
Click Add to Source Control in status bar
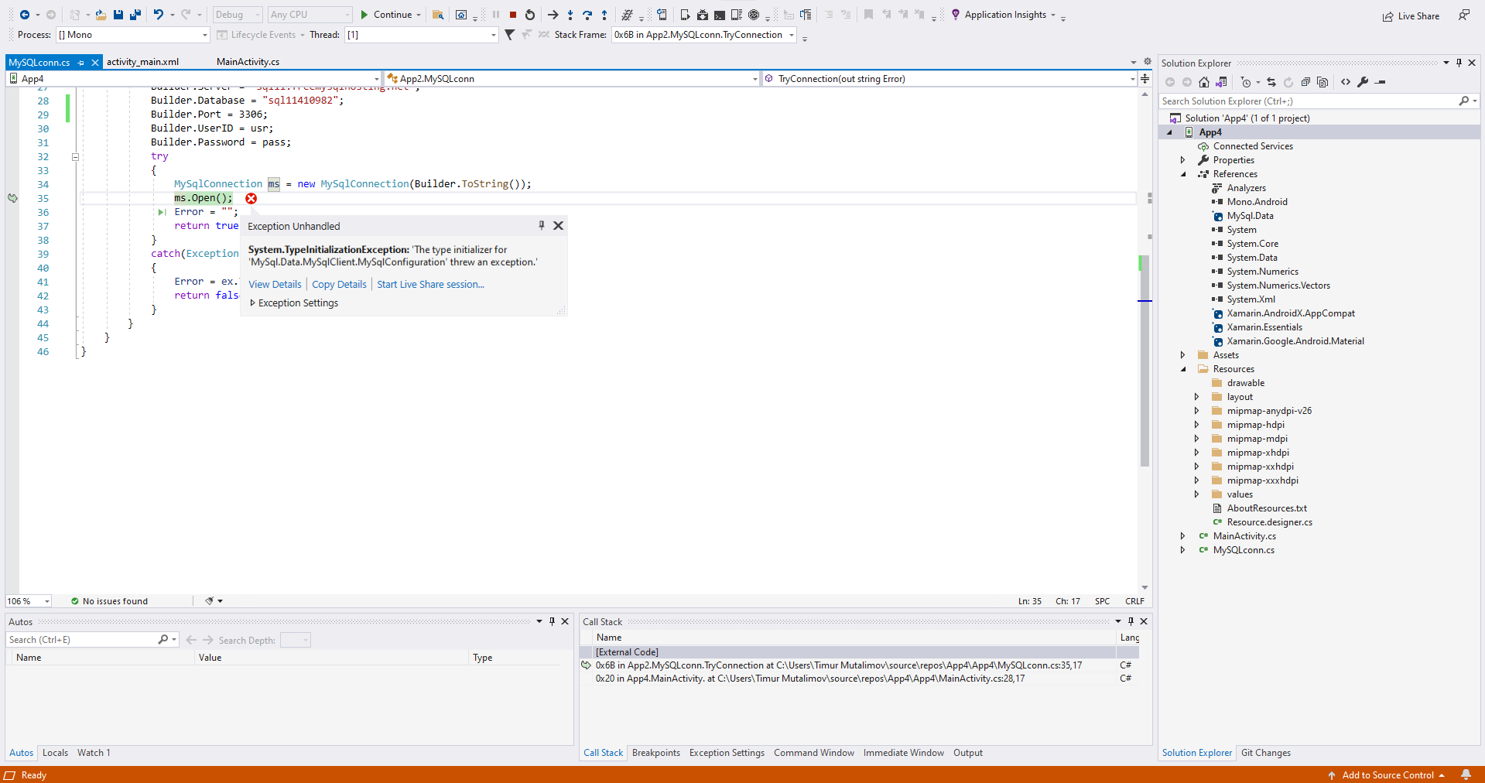(x=1386, y=775)
